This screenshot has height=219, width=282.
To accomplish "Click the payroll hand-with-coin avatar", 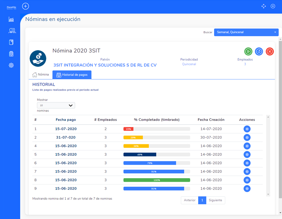I will [x=38, y=59].
